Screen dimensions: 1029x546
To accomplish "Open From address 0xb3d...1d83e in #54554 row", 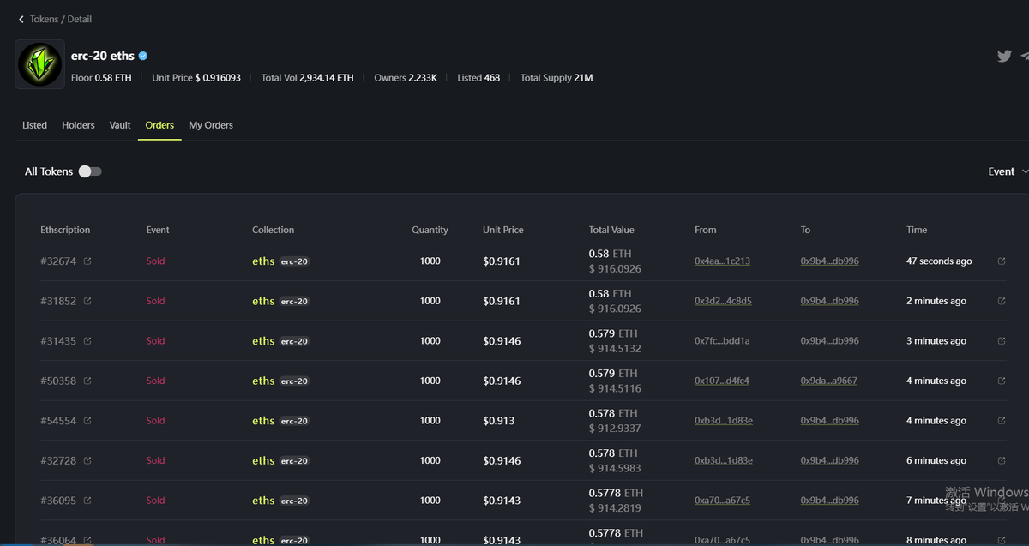I will pos(724,421).
